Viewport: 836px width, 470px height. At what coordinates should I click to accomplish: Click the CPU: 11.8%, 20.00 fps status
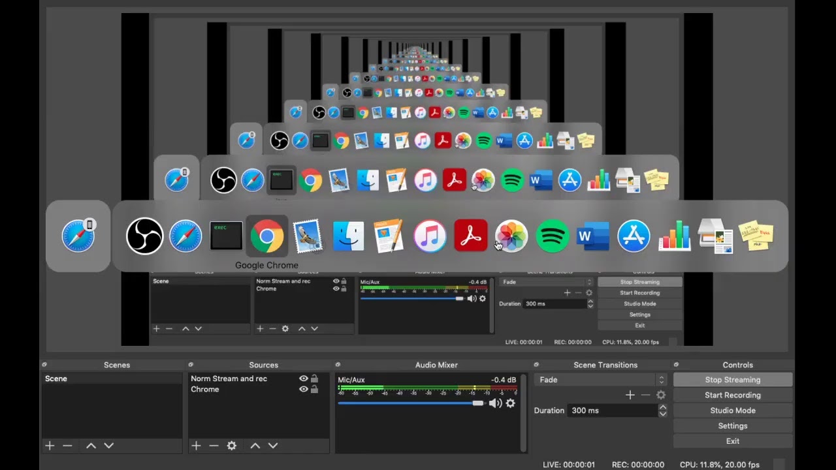720,465
